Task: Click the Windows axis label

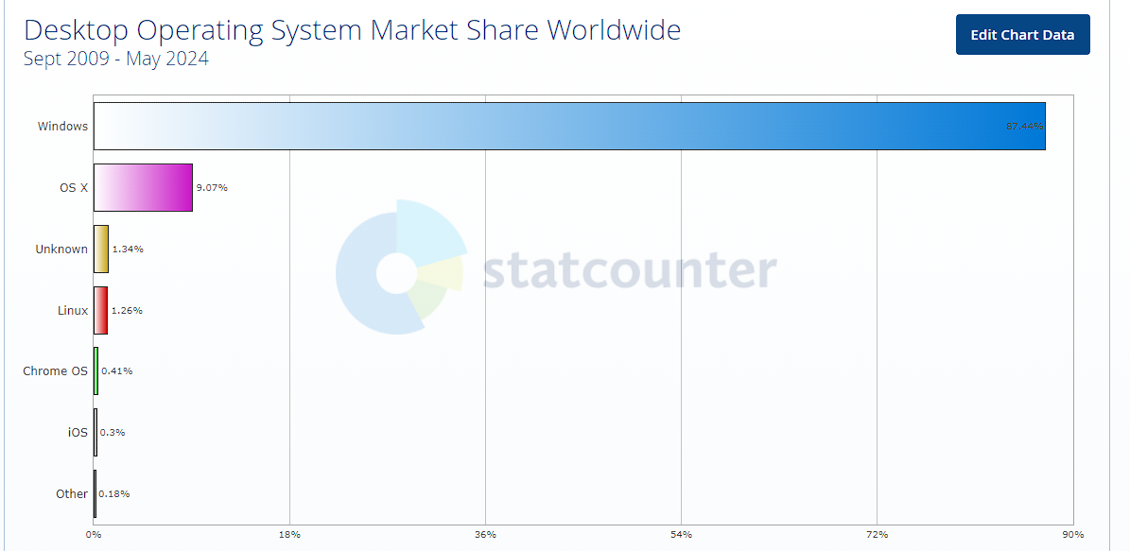Action: (x=62, y=126)
